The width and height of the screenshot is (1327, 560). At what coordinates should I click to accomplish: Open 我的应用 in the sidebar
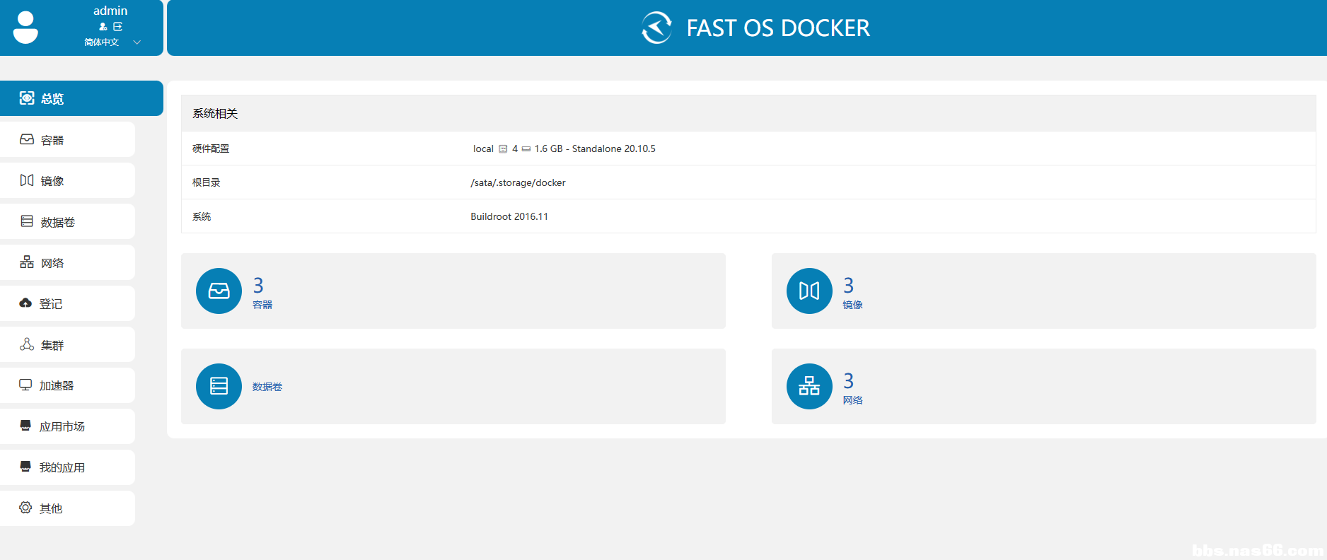(x=67, y=467)
